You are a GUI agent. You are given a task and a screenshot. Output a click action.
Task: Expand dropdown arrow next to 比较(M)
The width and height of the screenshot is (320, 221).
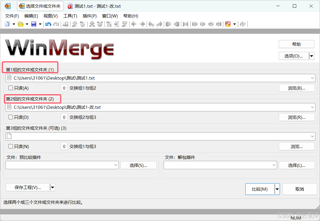pyautogui.click(x=277, y=189)
